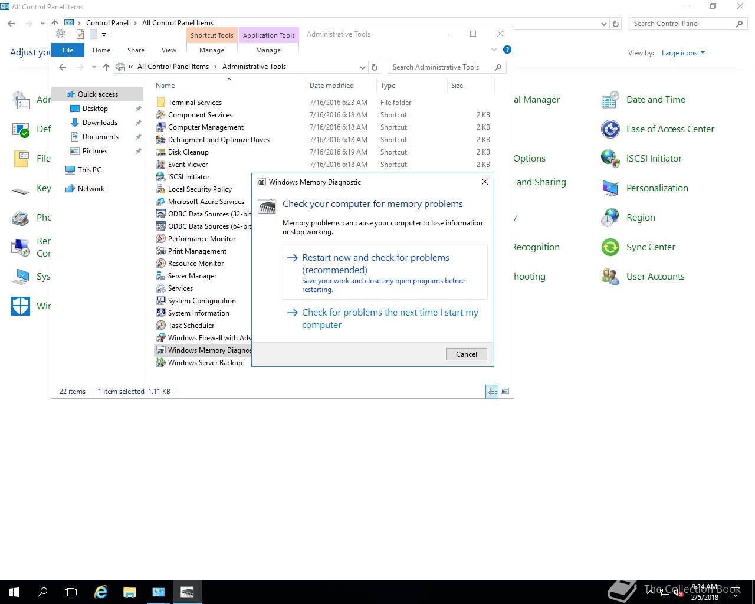Choose Restart now and check for problems

385,273
